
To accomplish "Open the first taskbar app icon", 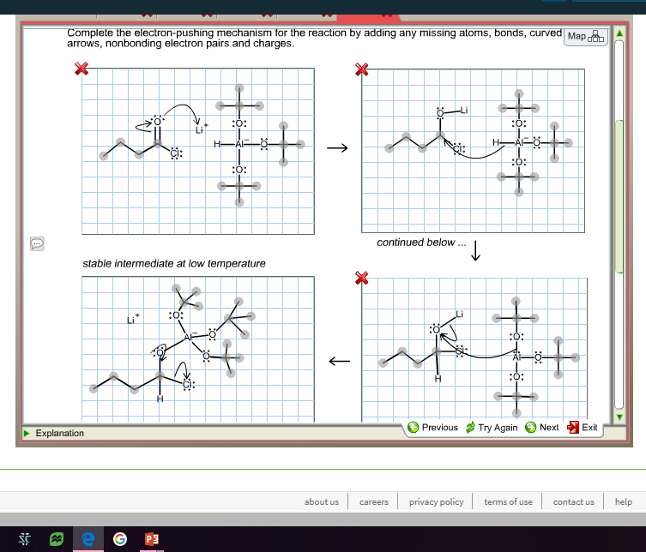I will [25, 539].
